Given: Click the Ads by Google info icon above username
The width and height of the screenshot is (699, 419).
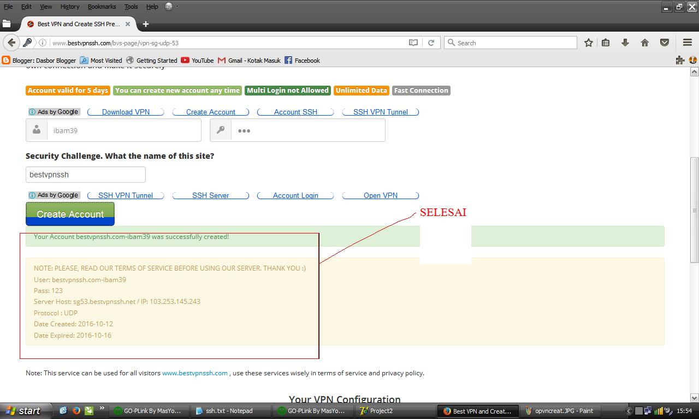Looking at the screenshot, I should click(x=32, y=112).
